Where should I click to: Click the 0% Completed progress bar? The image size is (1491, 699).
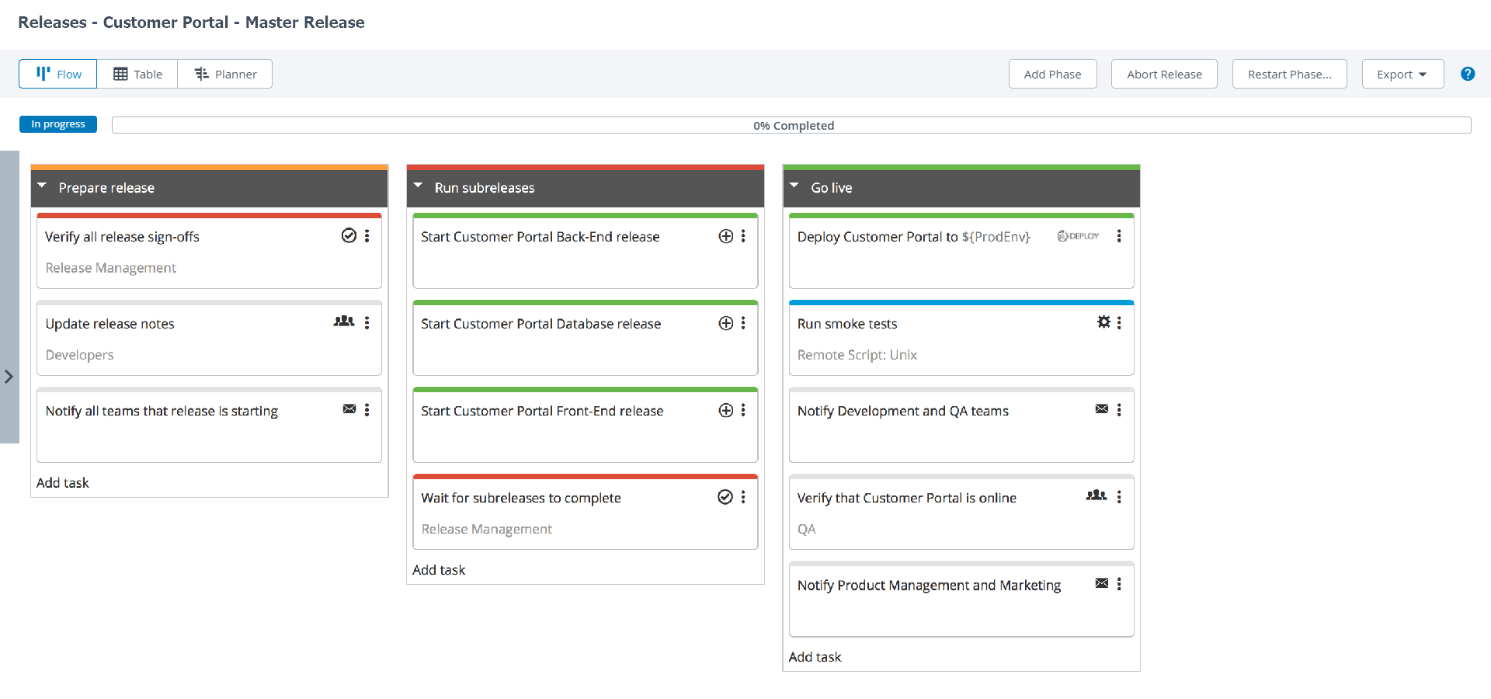(x=791, y=125)
